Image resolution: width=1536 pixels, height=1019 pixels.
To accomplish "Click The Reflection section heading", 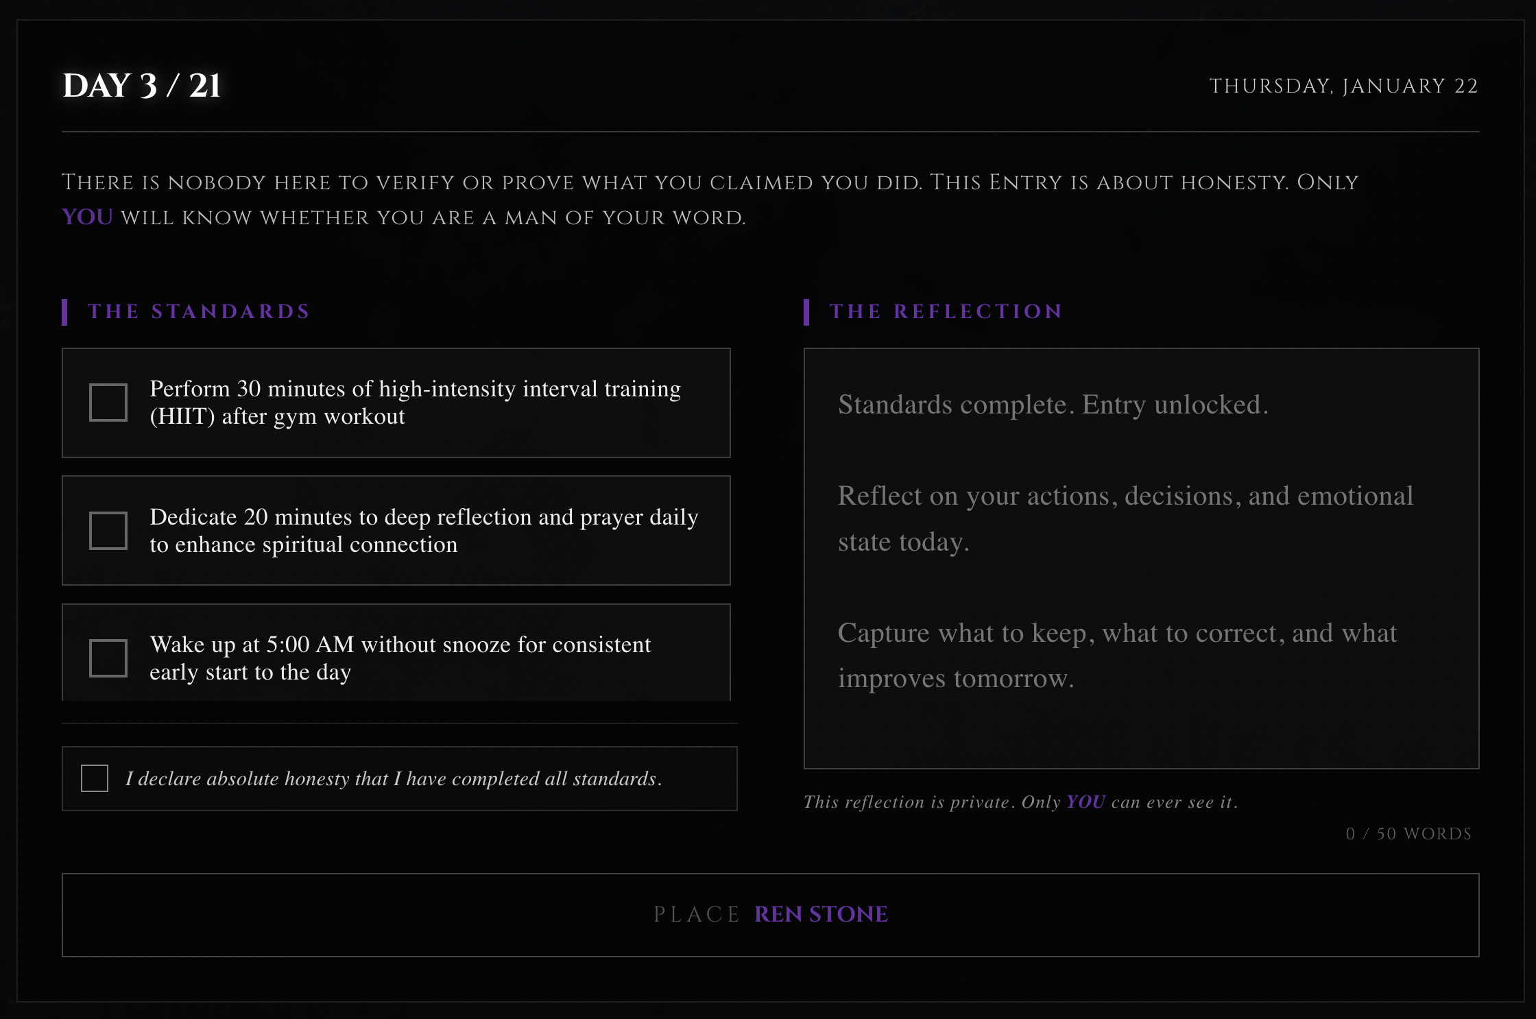I will 946,311.
